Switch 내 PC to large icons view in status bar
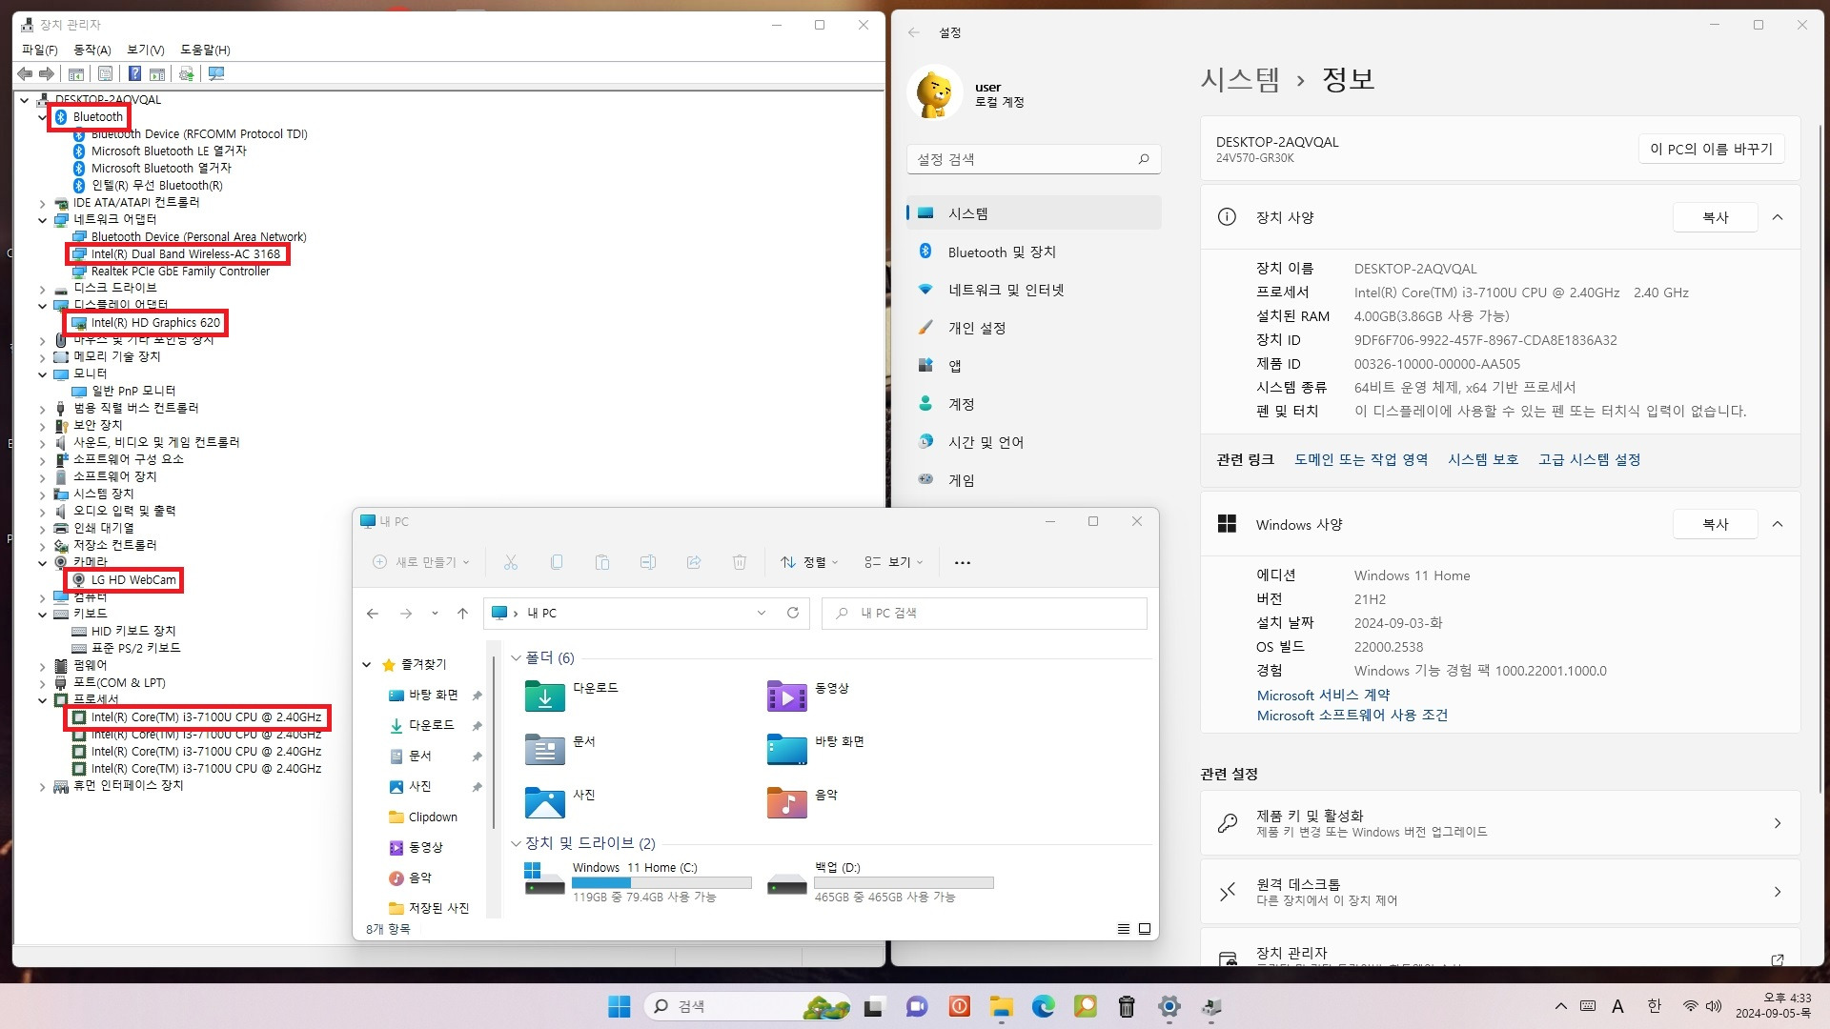Image resolution: width=1830 pixels, height=1029 pixels. [x=1145, y=929]
